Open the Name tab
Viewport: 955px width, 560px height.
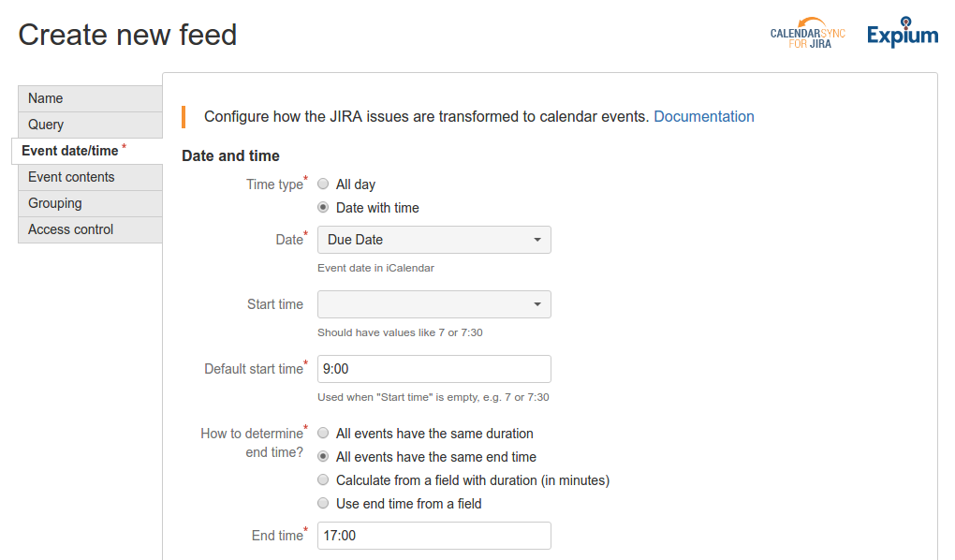click(90, 98)
